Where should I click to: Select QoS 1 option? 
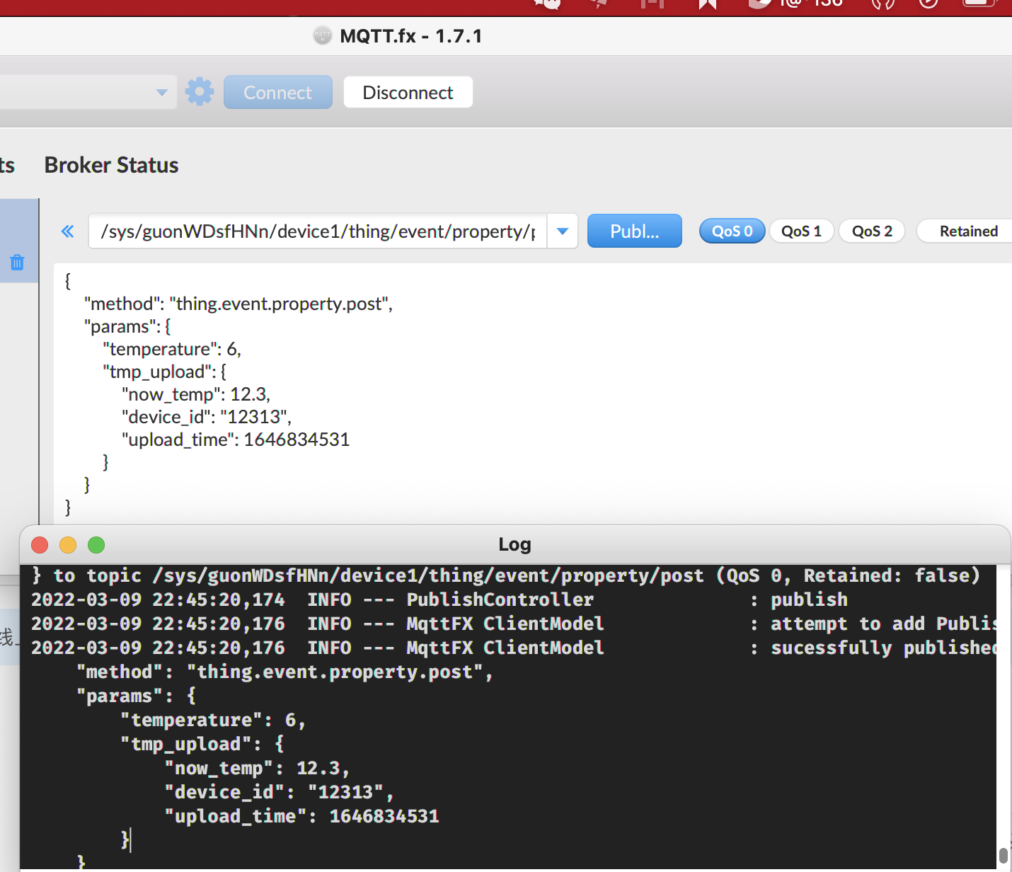coord(801,231)
